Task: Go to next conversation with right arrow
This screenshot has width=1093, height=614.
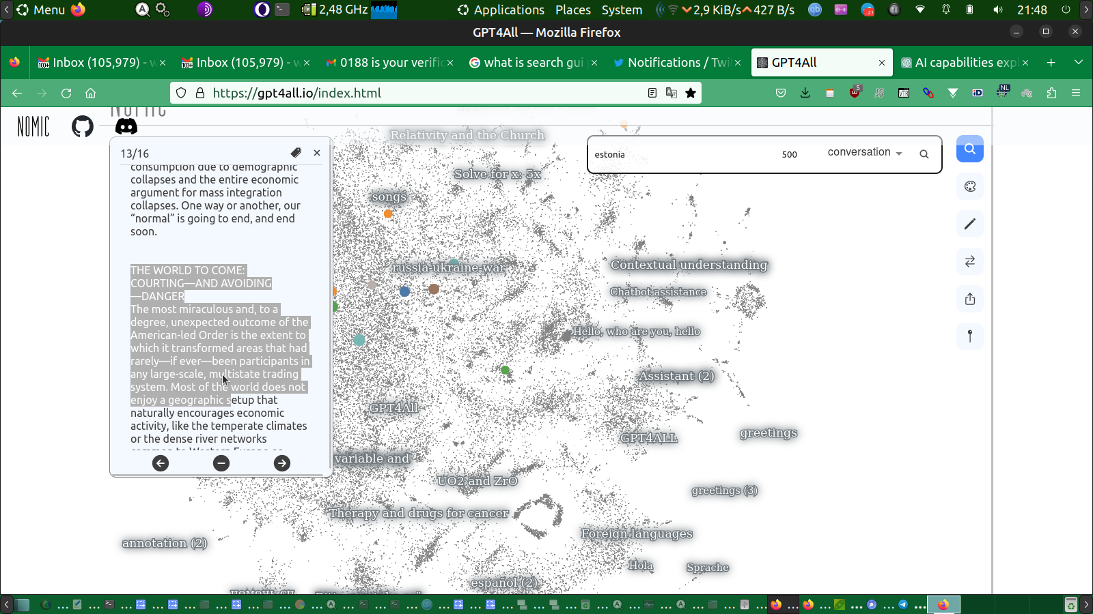Action: coord(282,463)
